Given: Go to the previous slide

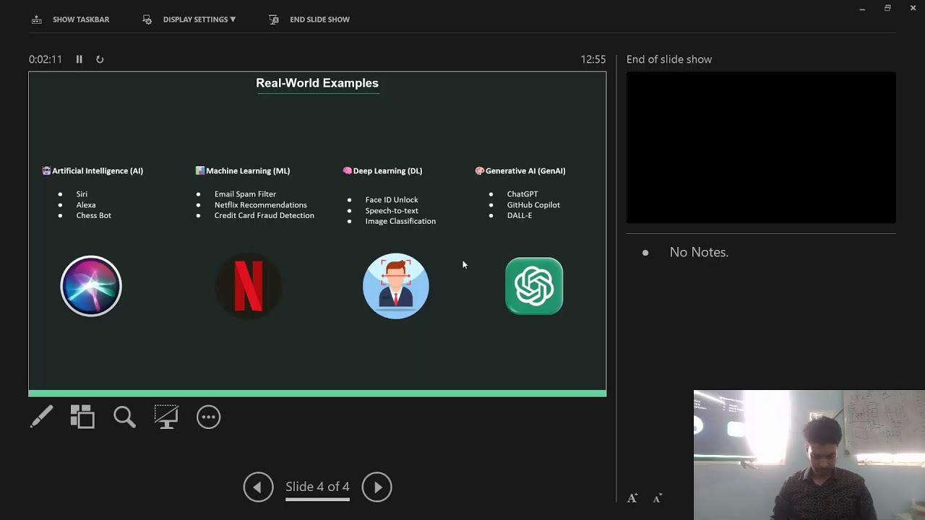Looking at the screenshot, I should click(x=258, y=487).
